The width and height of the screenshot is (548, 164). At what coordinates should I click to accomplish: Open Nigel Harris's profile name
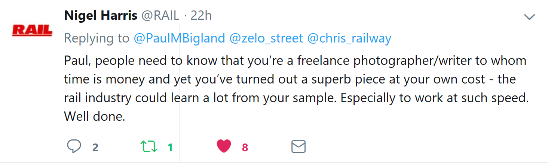click(101, 16)
